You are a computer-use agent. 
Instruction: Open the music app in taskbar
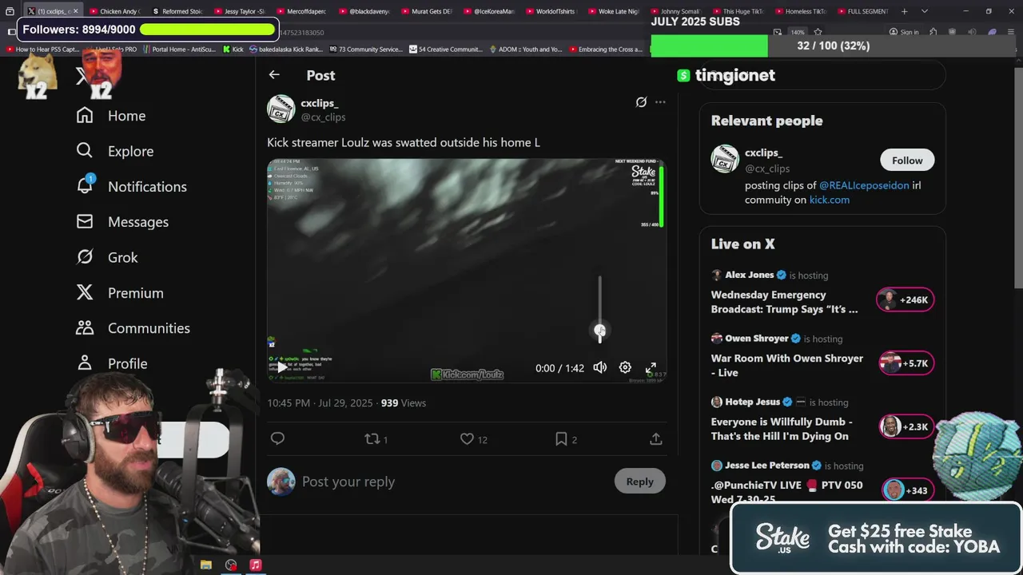point(255,565)
